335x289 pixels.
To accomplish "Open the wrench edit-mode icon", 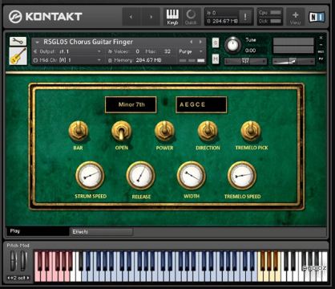I will point(18,41).
